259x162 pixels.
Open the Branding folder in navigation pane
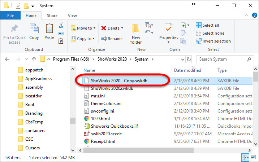click(x=34, y=113)
